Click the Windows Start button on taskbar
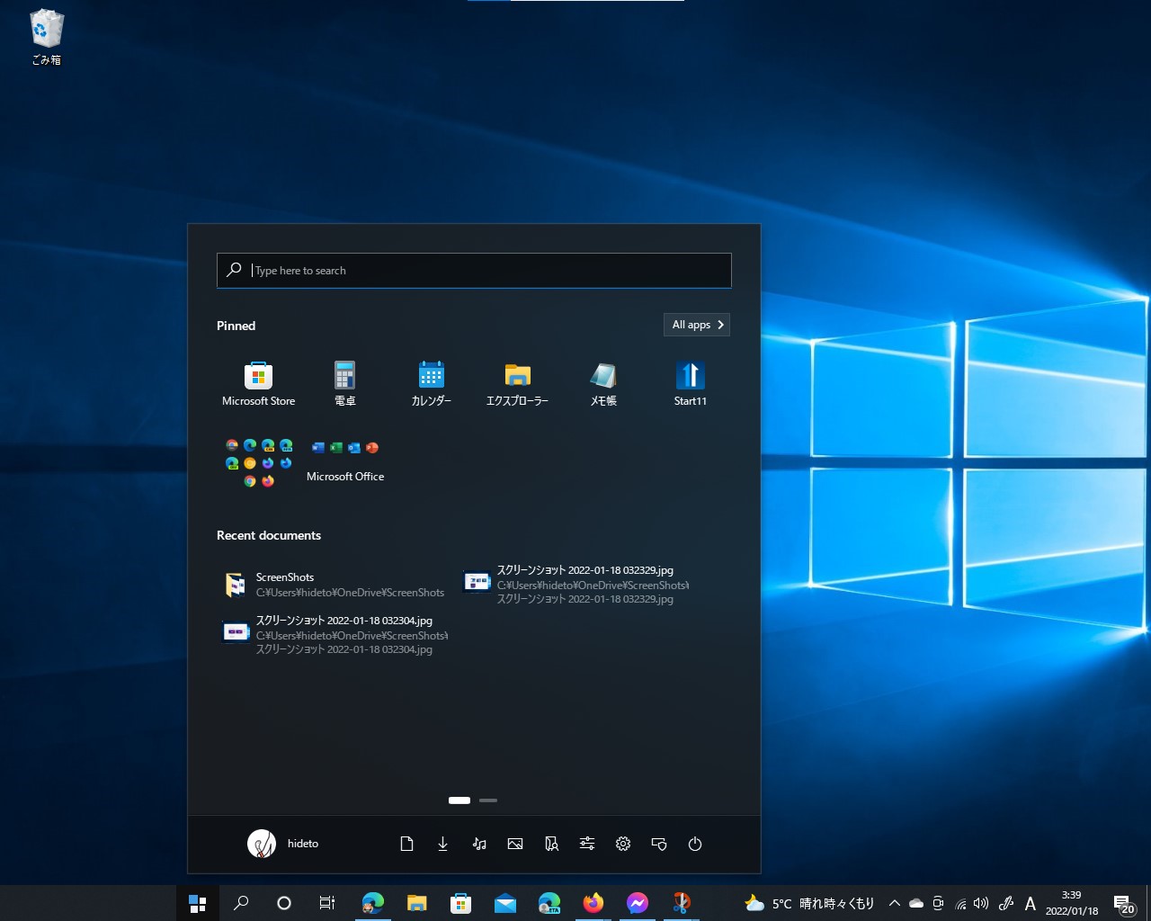1151x921 pixels. tap(198, 903)
